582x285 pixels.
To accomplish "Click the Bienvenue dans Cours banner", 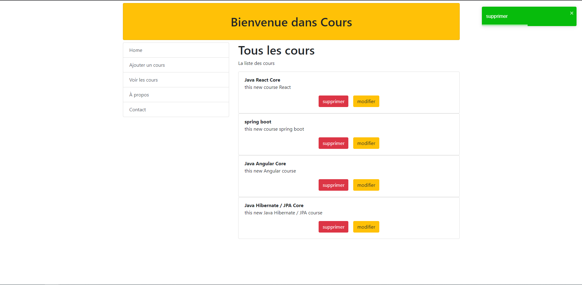I will click(291, 22).
